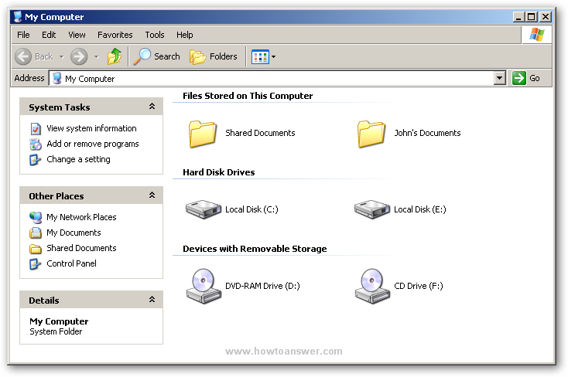
Task: Click the Change a setting icon
Action: [35, 160]
